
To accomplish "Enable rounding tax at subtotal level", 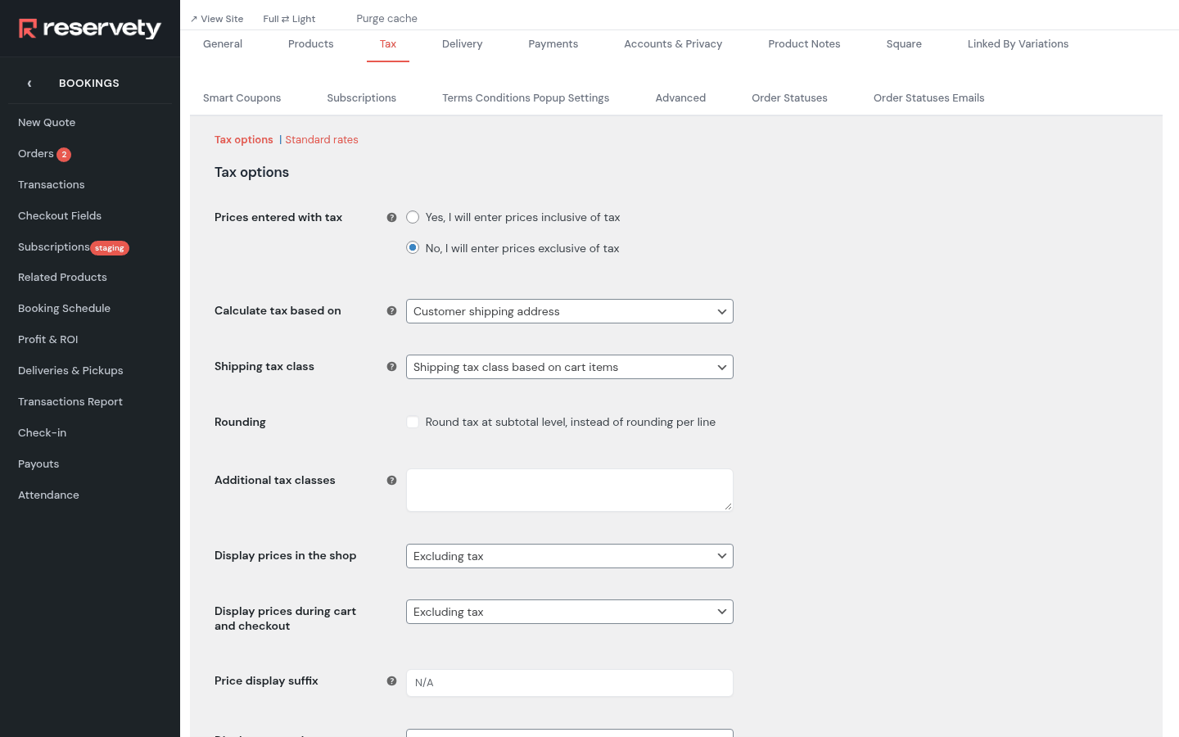I will point(413,423).
